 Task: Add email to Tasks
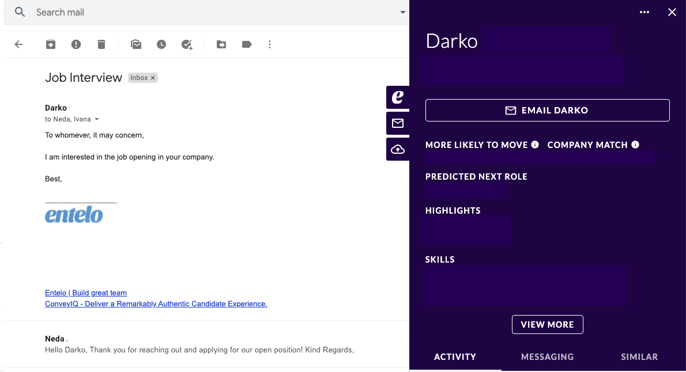click(187, 44)
